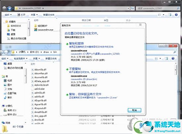Screen dimensions: 182x134
Task: Choose 复制，但保留这两个文件 option
Action: click(x=85, y=94)
